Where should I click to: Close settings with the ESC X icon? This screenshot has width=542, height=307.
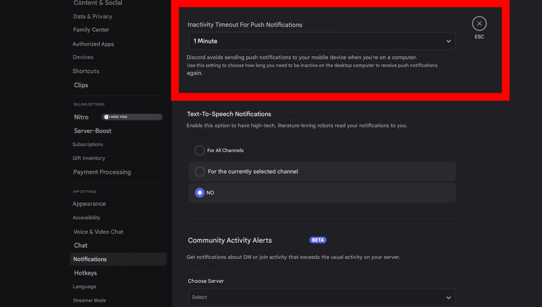[479, 24]
